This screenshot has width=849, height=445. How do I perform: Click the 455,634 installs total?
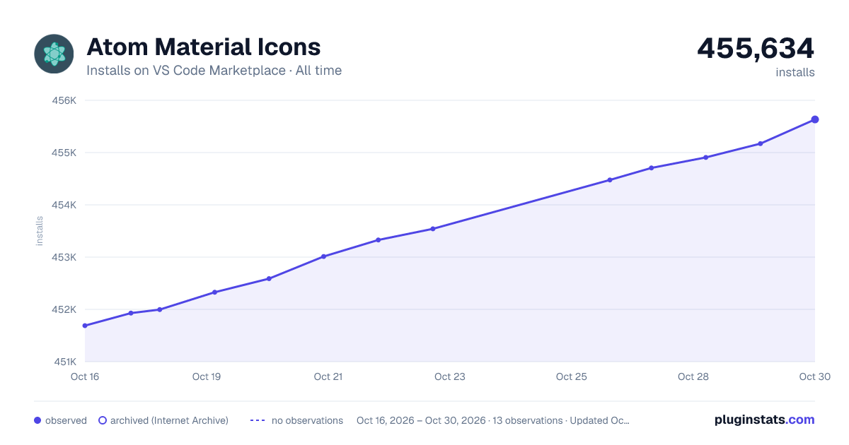[756, 48]
